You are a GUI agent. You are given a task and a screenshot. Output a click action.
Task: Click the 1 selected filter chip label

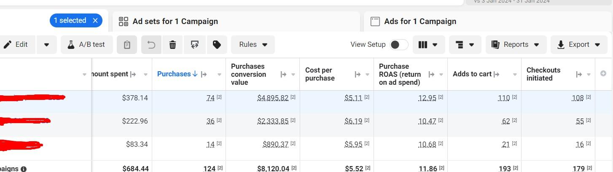(x=70, y=21)
